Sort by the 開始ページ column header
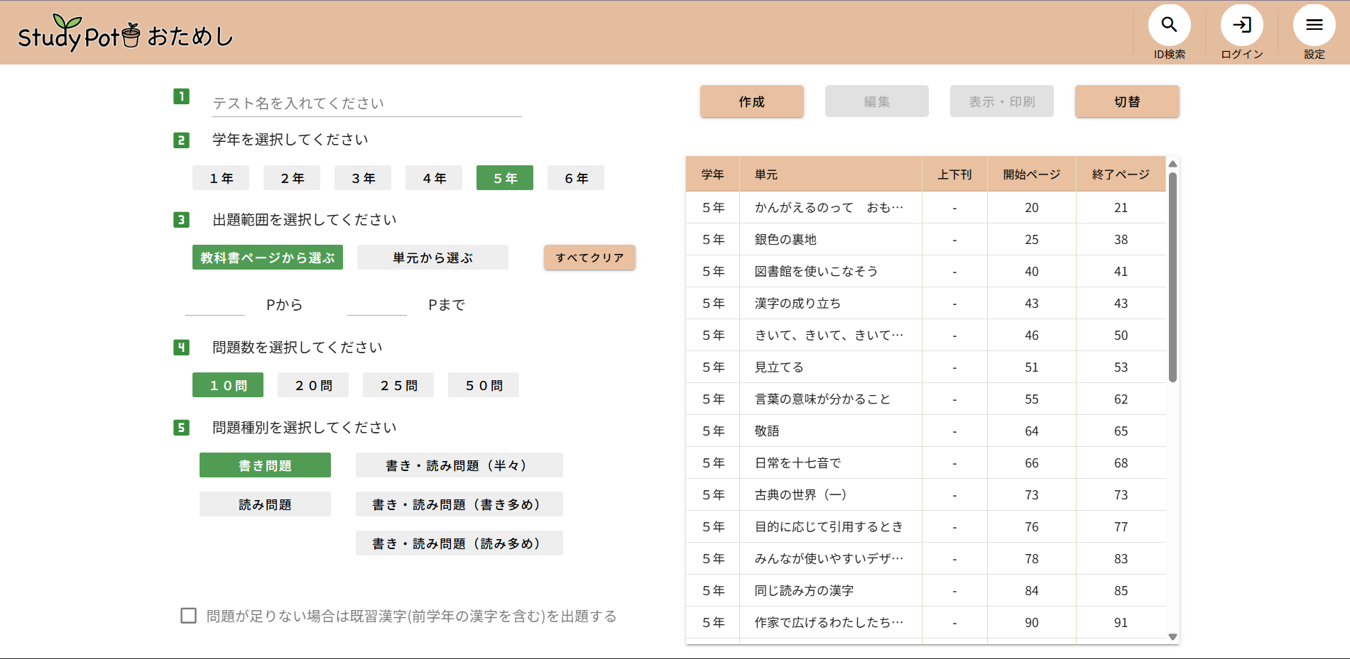Image resolution: width=1350 pixels, height=659 pixels. [x=1031, y=175]
